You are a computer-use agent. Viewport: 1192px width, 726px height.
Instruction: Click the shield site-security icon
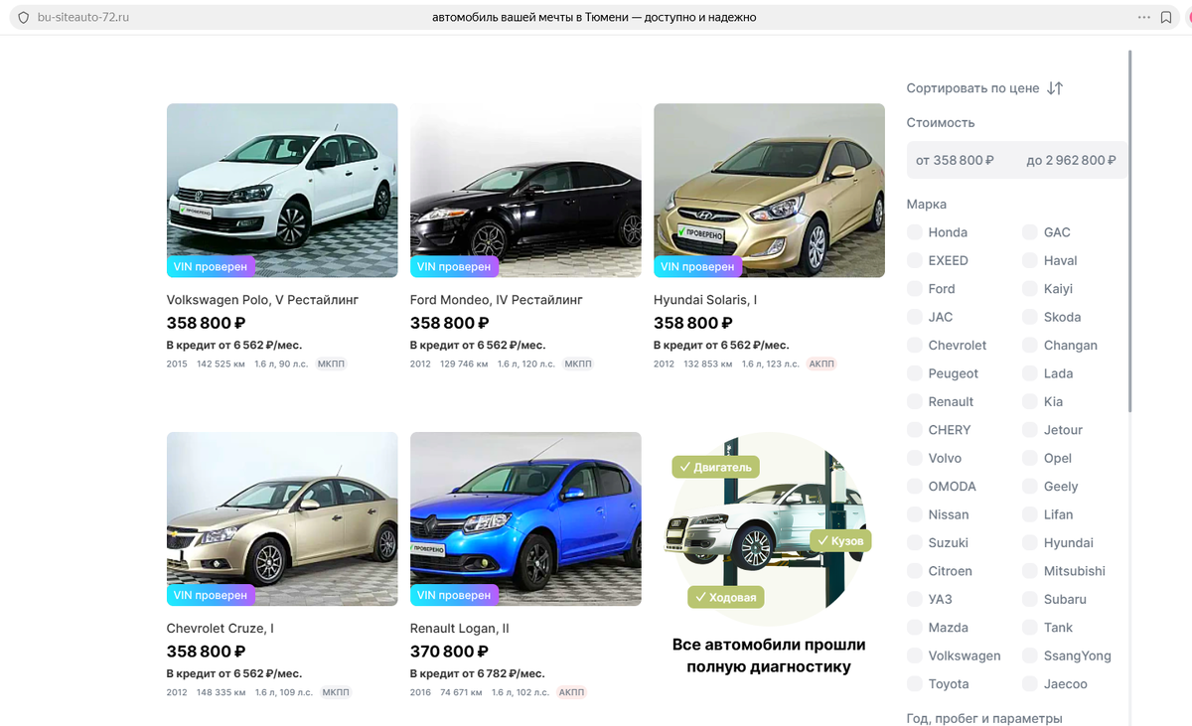(24, 18)
